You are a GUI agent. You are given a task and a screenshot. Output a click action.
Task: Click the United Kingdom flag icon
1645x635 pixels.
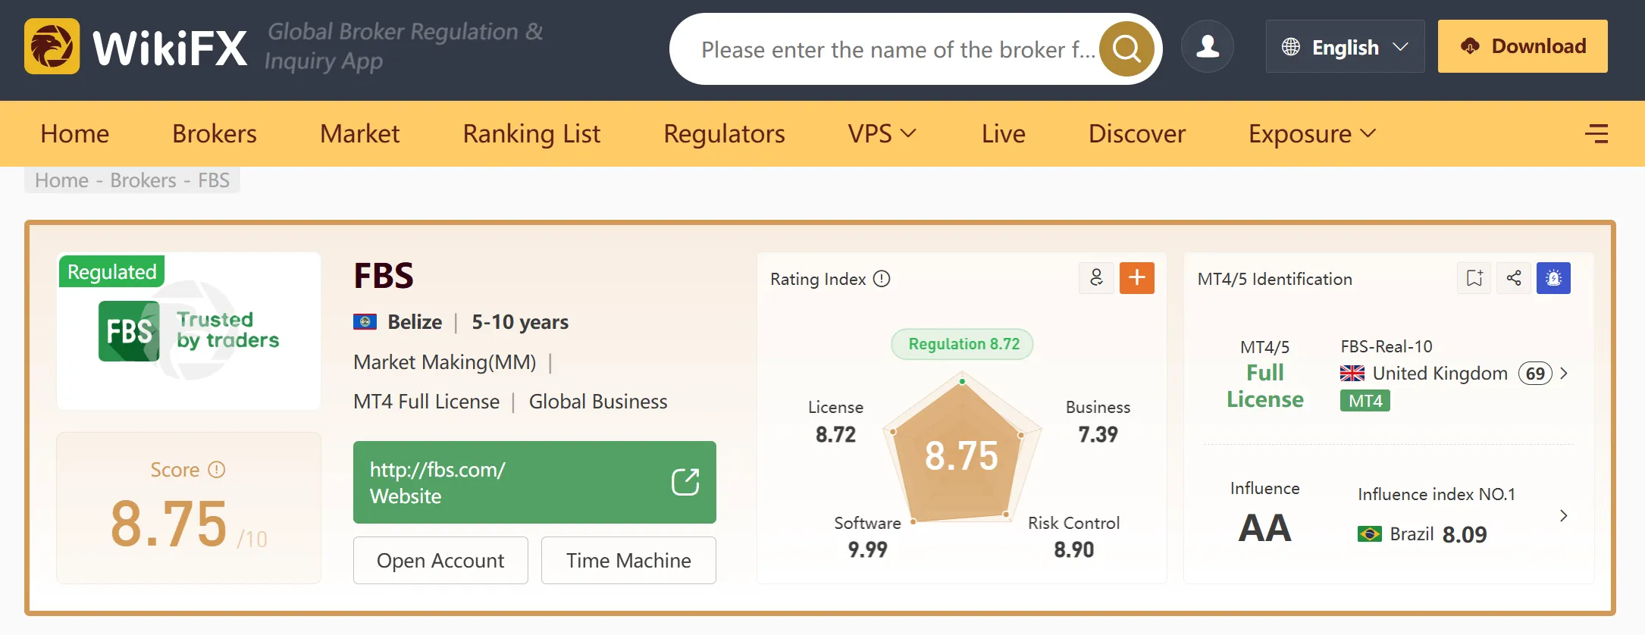[1352, 374]
